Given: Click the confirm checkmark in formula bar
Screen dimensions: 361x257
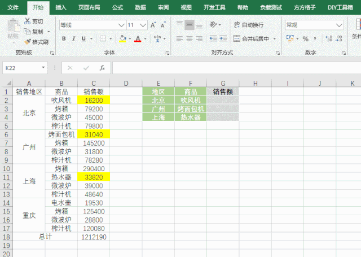Looking at the screenshot, I should 86,68.
